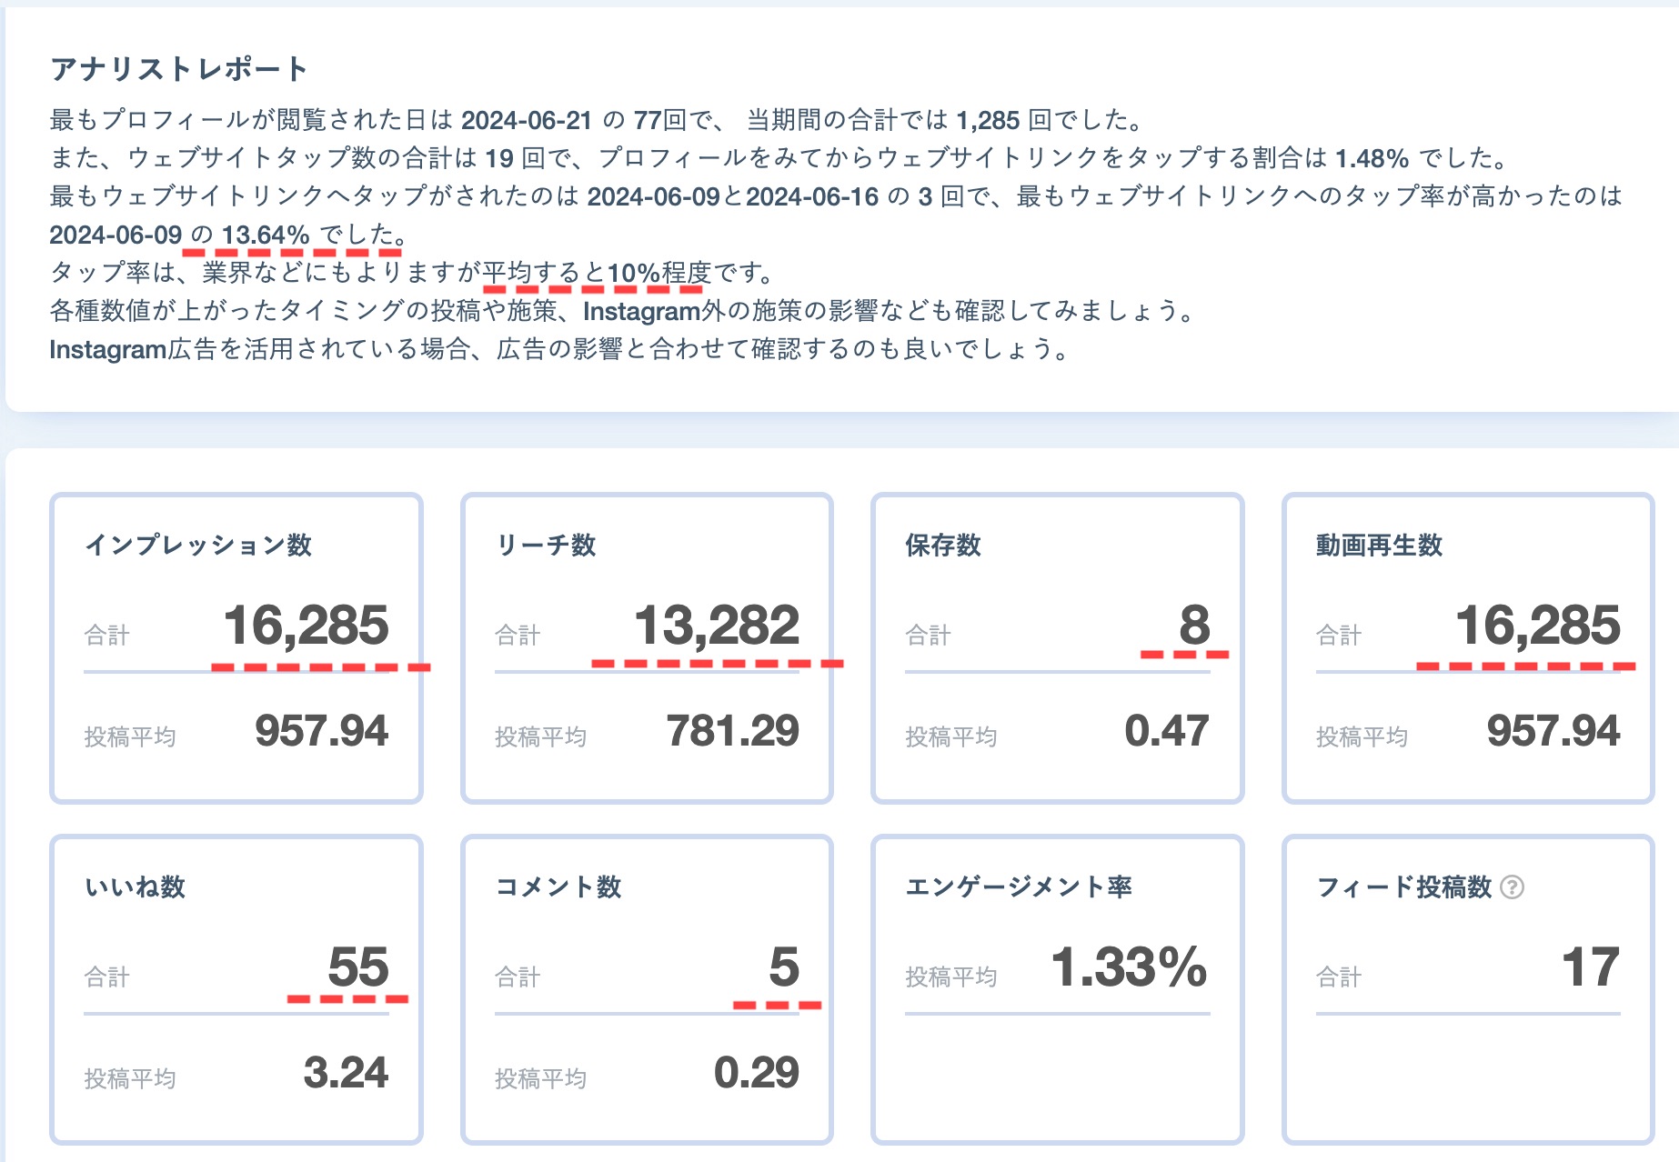Click the リーチ数 total 13,282
The height and width of the screenshot is (1162, 1679).
coord(717,626)
